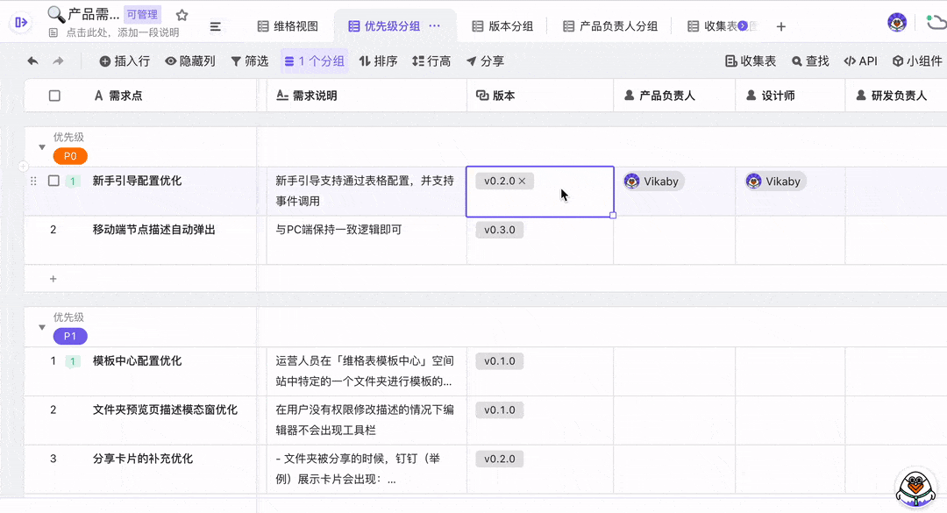Click the redo arrow icon
This screenshot has width=947, height=513.
click(x=58, y=61)
